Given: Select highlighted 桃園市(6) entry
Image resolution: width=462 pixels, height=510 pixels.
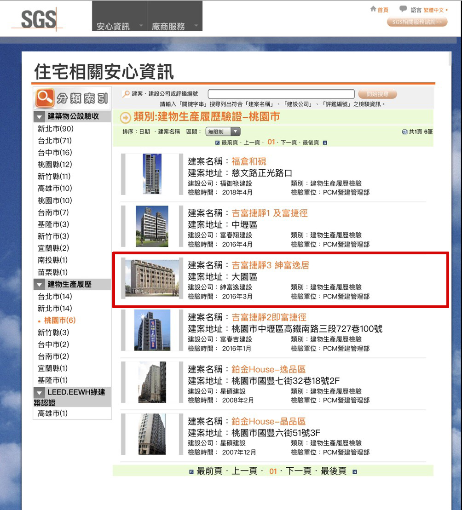Looking at the screenshot, I should coord(59,321).
